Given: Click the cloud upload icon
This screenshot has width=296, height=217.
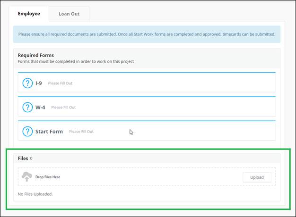Looking at the screenshot, I should point(27,176).
